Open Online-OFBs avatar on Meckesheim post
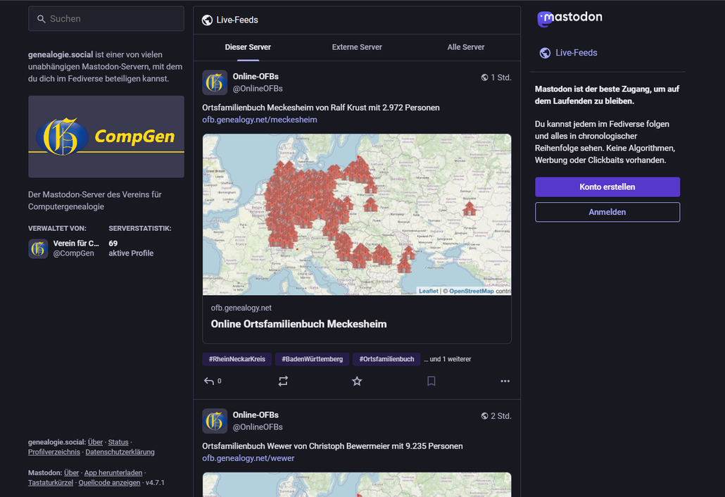 coord(215,82)
